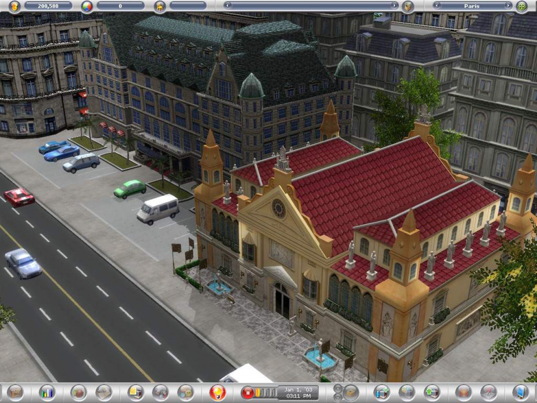Click the blue computer screen options icon
This screenshot has width=537, height=403.
[x=521, y=393]
